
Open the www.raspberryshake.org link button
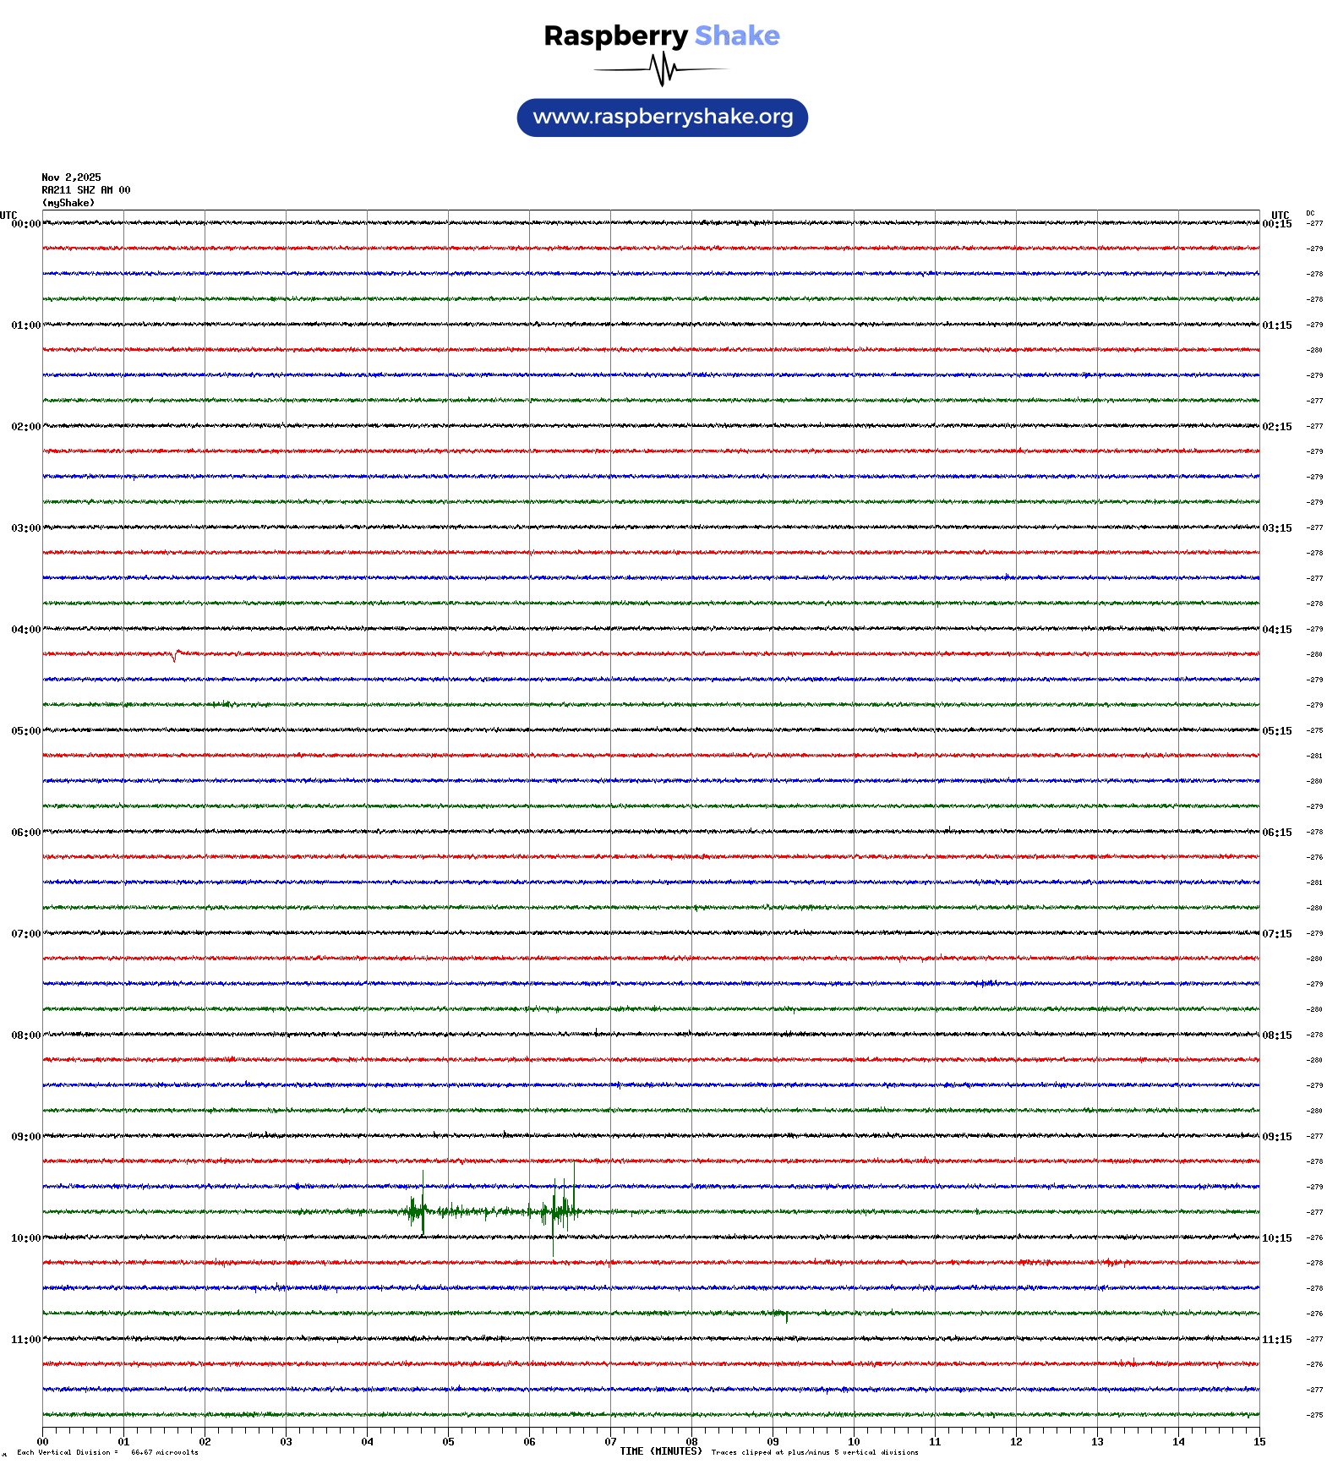pos(663,117)
